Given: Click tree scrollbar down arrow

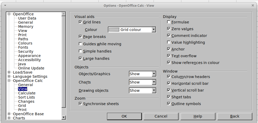Looking at the screenshot, I should 63,117.
